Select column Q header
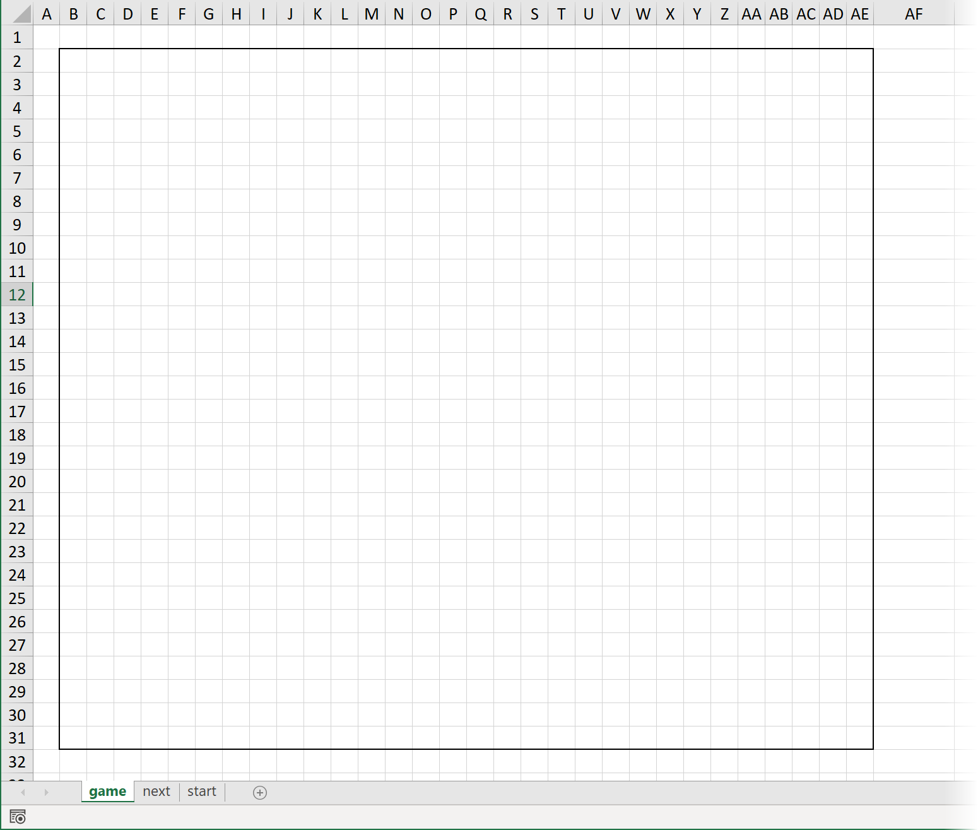978x830 pixels. (x=481, y=14)
